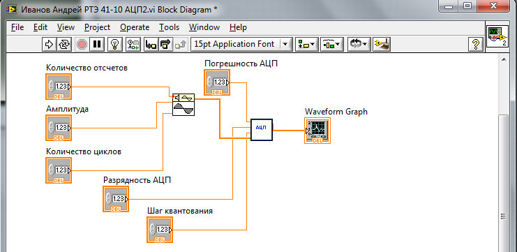Screen dimensions: 517x252
Task: Click the Clean Up Diagram button
Action: 382,44
